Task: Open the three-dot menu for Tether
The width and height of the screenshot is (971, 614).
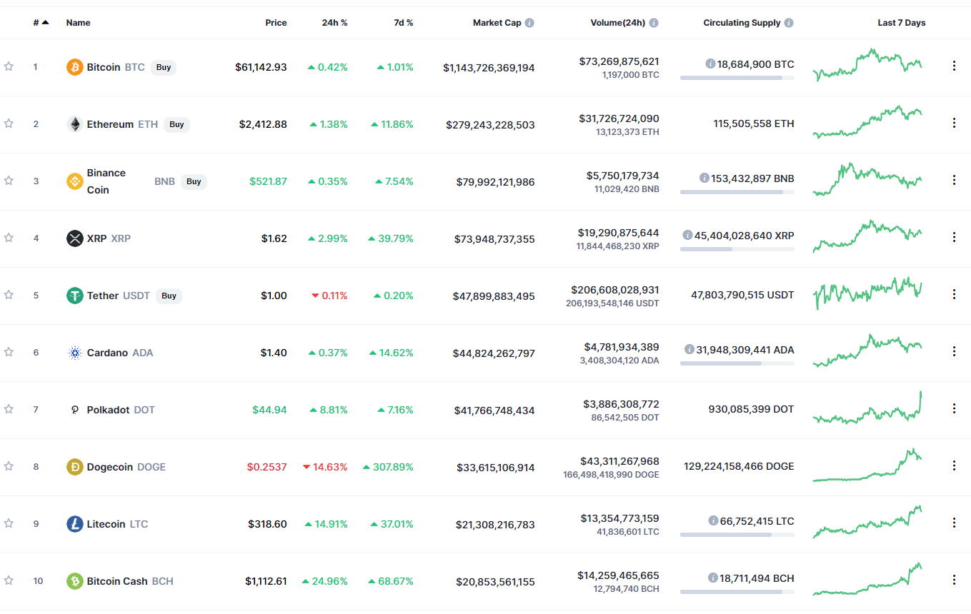Action: [954, 294]
